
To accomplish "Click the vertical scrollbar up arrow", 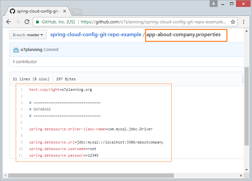I will pyautogui.click(x=246, y=31).
